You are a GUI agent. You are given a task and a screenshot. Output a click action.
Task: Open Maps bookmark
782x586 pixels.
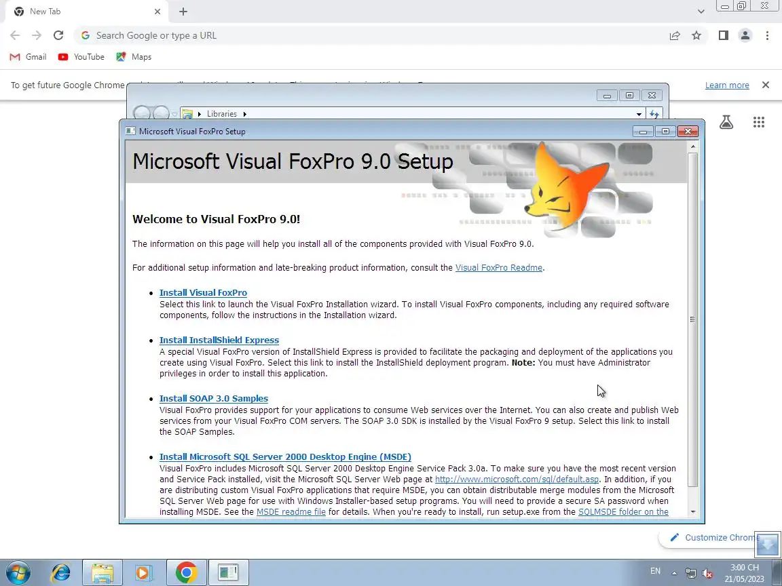134,57
